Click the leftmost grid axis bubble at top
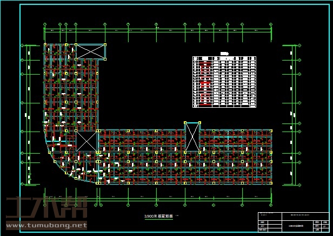 pos(44,24)
